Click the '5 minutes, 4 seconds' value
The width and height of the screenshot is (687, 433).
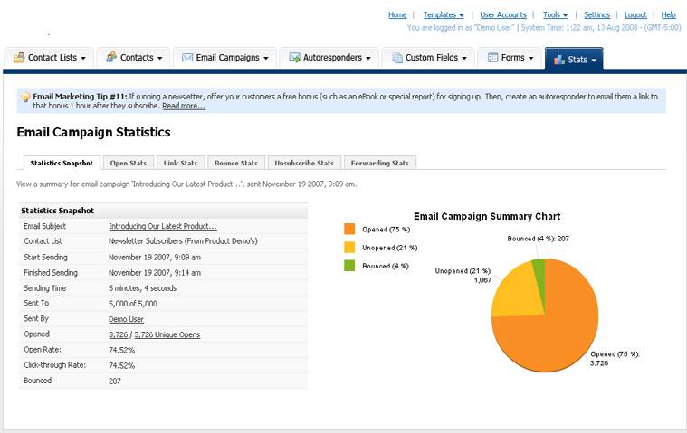(142, 288)
